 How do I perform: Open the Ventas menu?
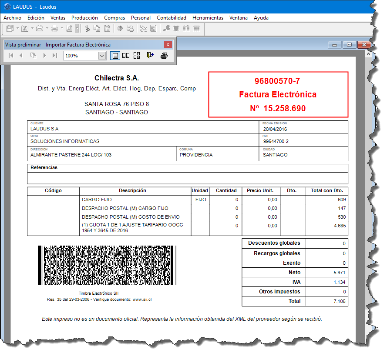point(58,18)
